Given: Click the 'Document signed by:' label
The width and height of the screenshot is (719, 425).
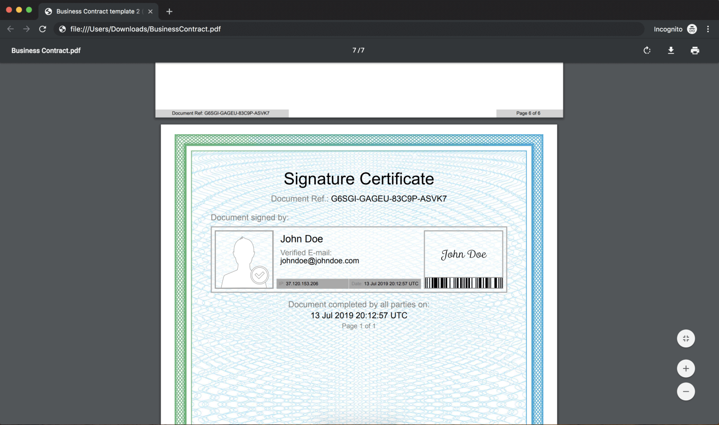Looking at the screenshot, I should [250, 218].
